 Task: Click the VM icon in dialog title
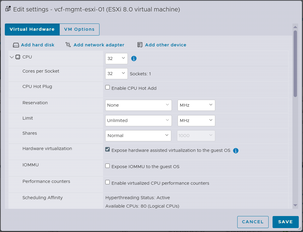coord(8,9)
